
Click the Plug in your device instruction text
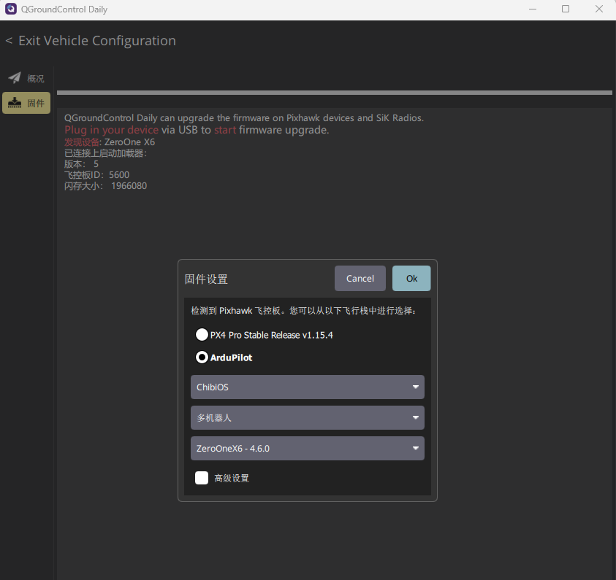(x=197, y=130)
